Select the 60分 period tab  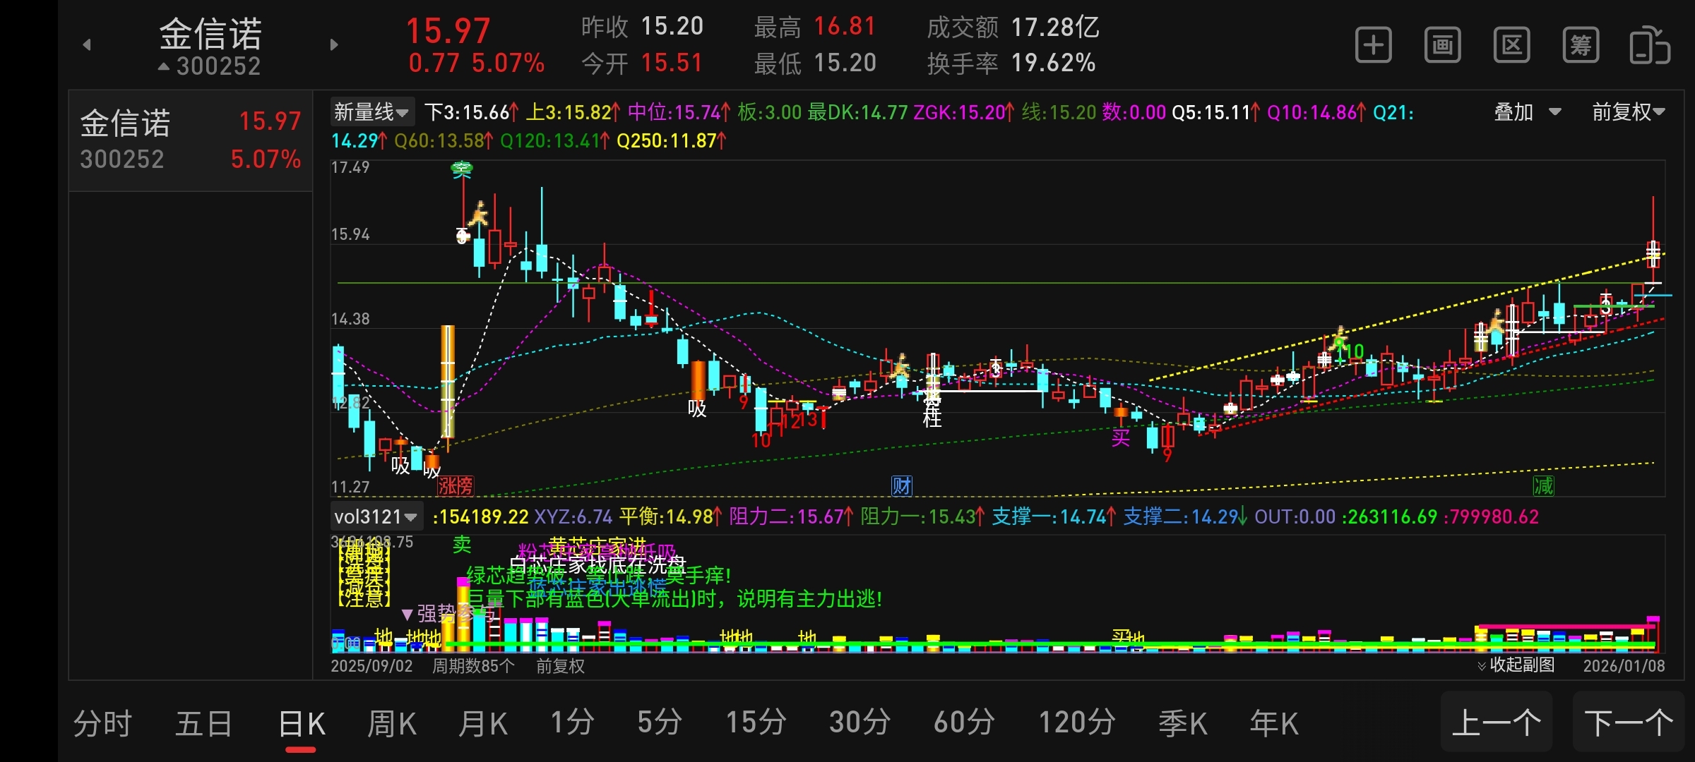(x=964, y=723)
